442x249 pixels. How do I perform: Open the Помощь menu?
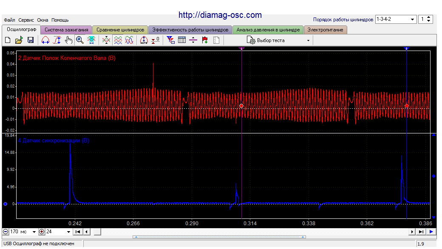[x=60, y=20]
